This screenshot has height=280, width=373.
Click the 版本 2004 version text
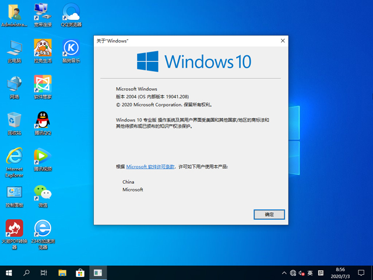coord(152,97)
